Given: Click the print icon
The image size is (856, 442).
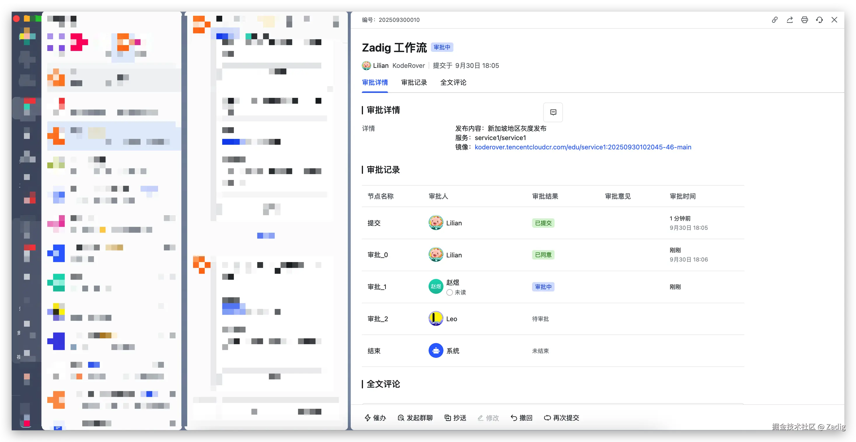Looking at the screenshot, I should (804, 20).
